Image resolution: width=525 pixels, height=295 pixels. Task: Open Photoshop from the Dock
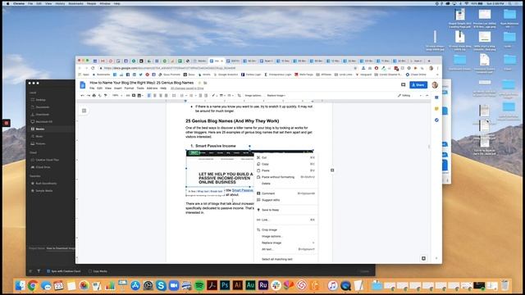pos(225,285)
